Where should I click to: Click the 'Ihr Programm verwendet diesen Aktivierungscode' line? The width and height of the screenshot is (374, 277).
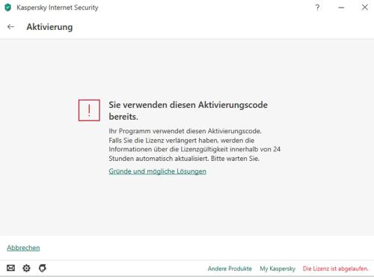[x=185, y=131]
